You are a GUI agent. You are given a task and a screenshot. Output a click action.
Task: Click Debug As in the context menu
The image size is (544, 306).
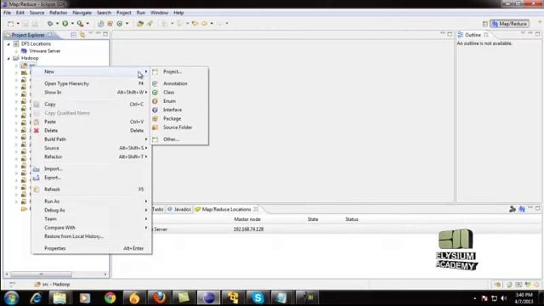(92, 210)
